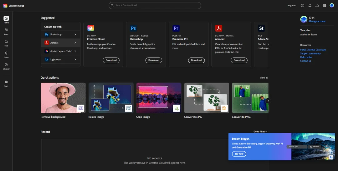Click the profile avatar in top bar

pyautogui.click(x=332, y=6)
